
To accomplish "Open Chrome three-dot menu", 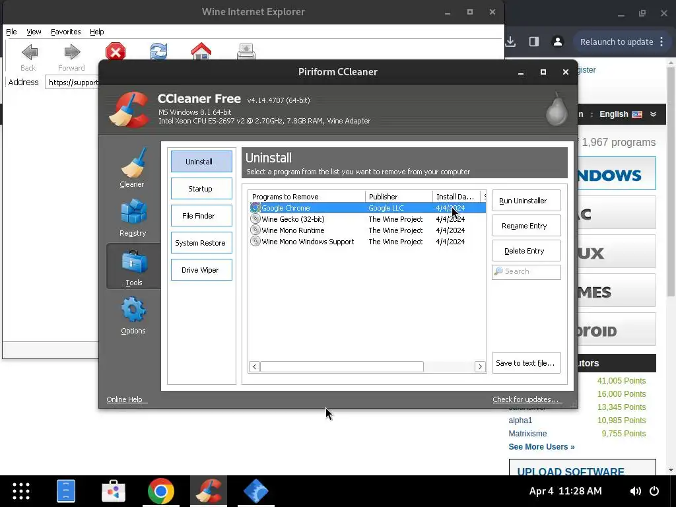I will [661, 42].
